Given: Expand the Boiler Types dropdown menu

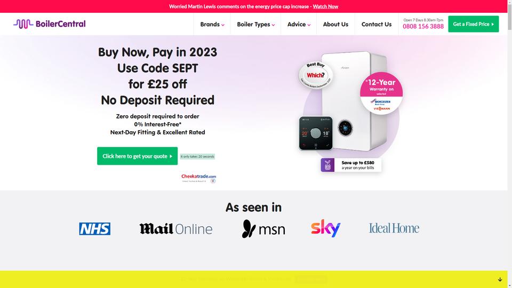Looking at the screenshot, I should pyautogui.click(x=255, y=24).
